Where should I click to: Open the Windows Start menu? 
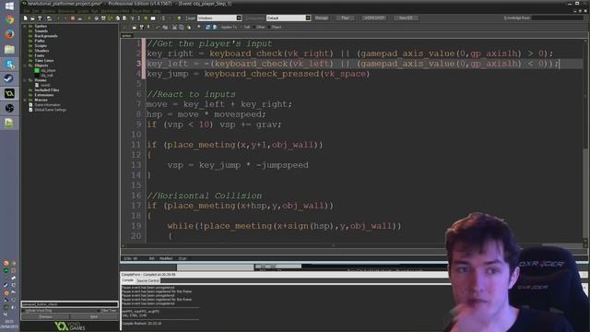[9, 6]
